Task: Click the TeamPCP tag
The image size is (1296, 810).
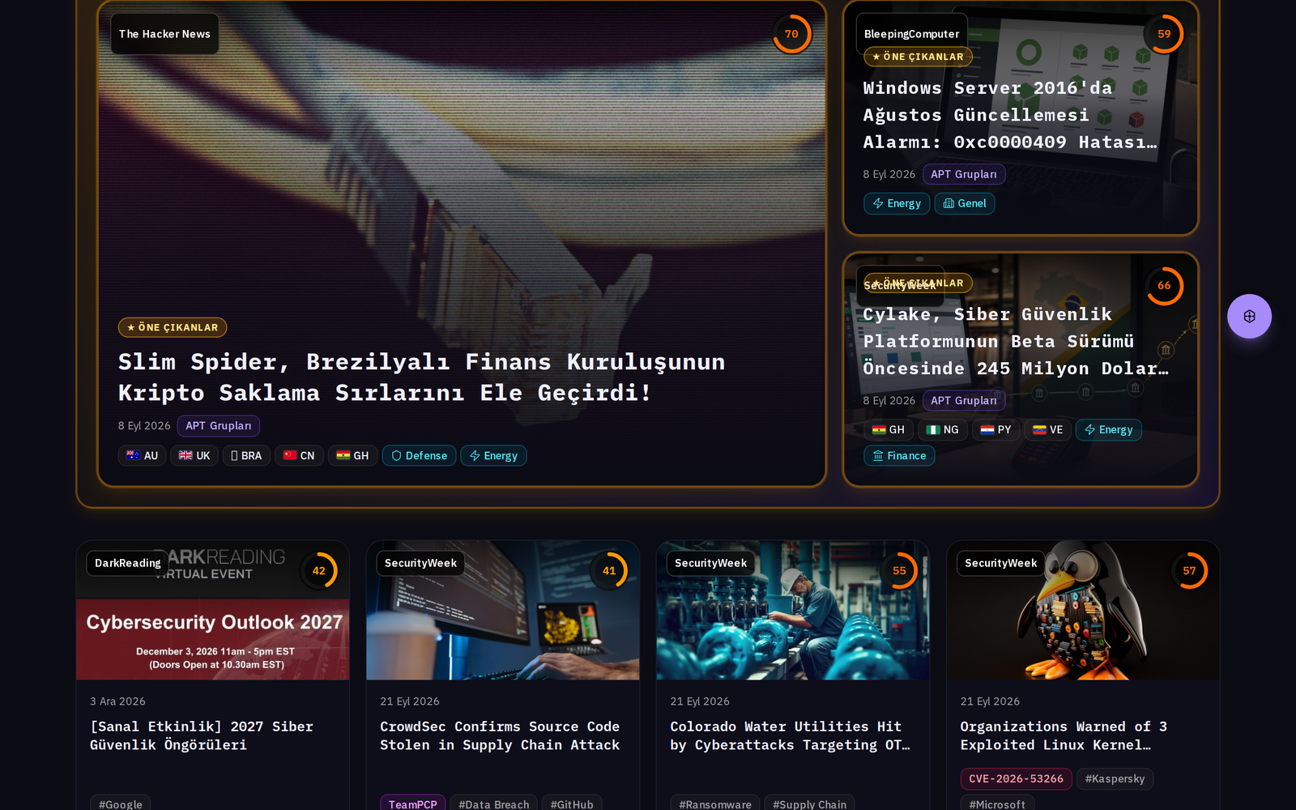Action: [x=412, y=804]
